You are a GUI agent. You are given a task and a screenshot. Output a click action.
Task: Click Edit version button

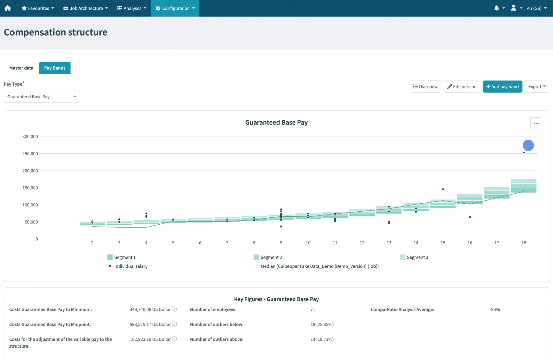462,86
